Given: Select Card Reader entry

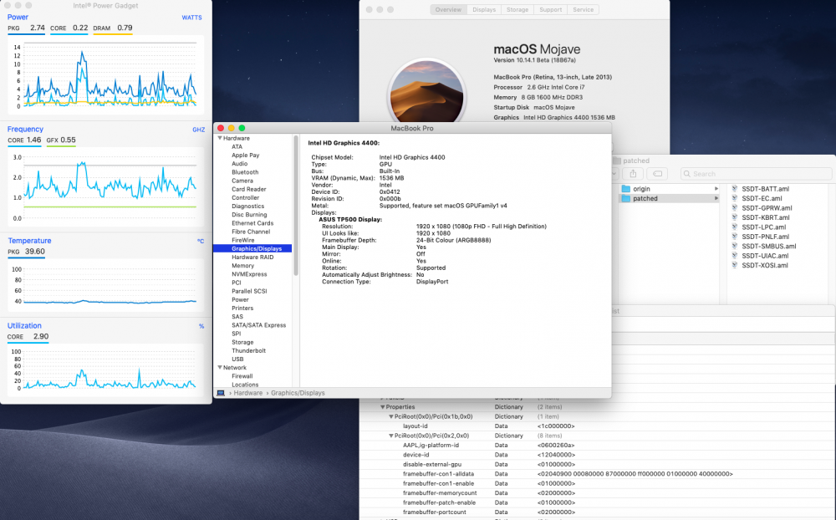Looking at the screenshot, I should point(248,189).
